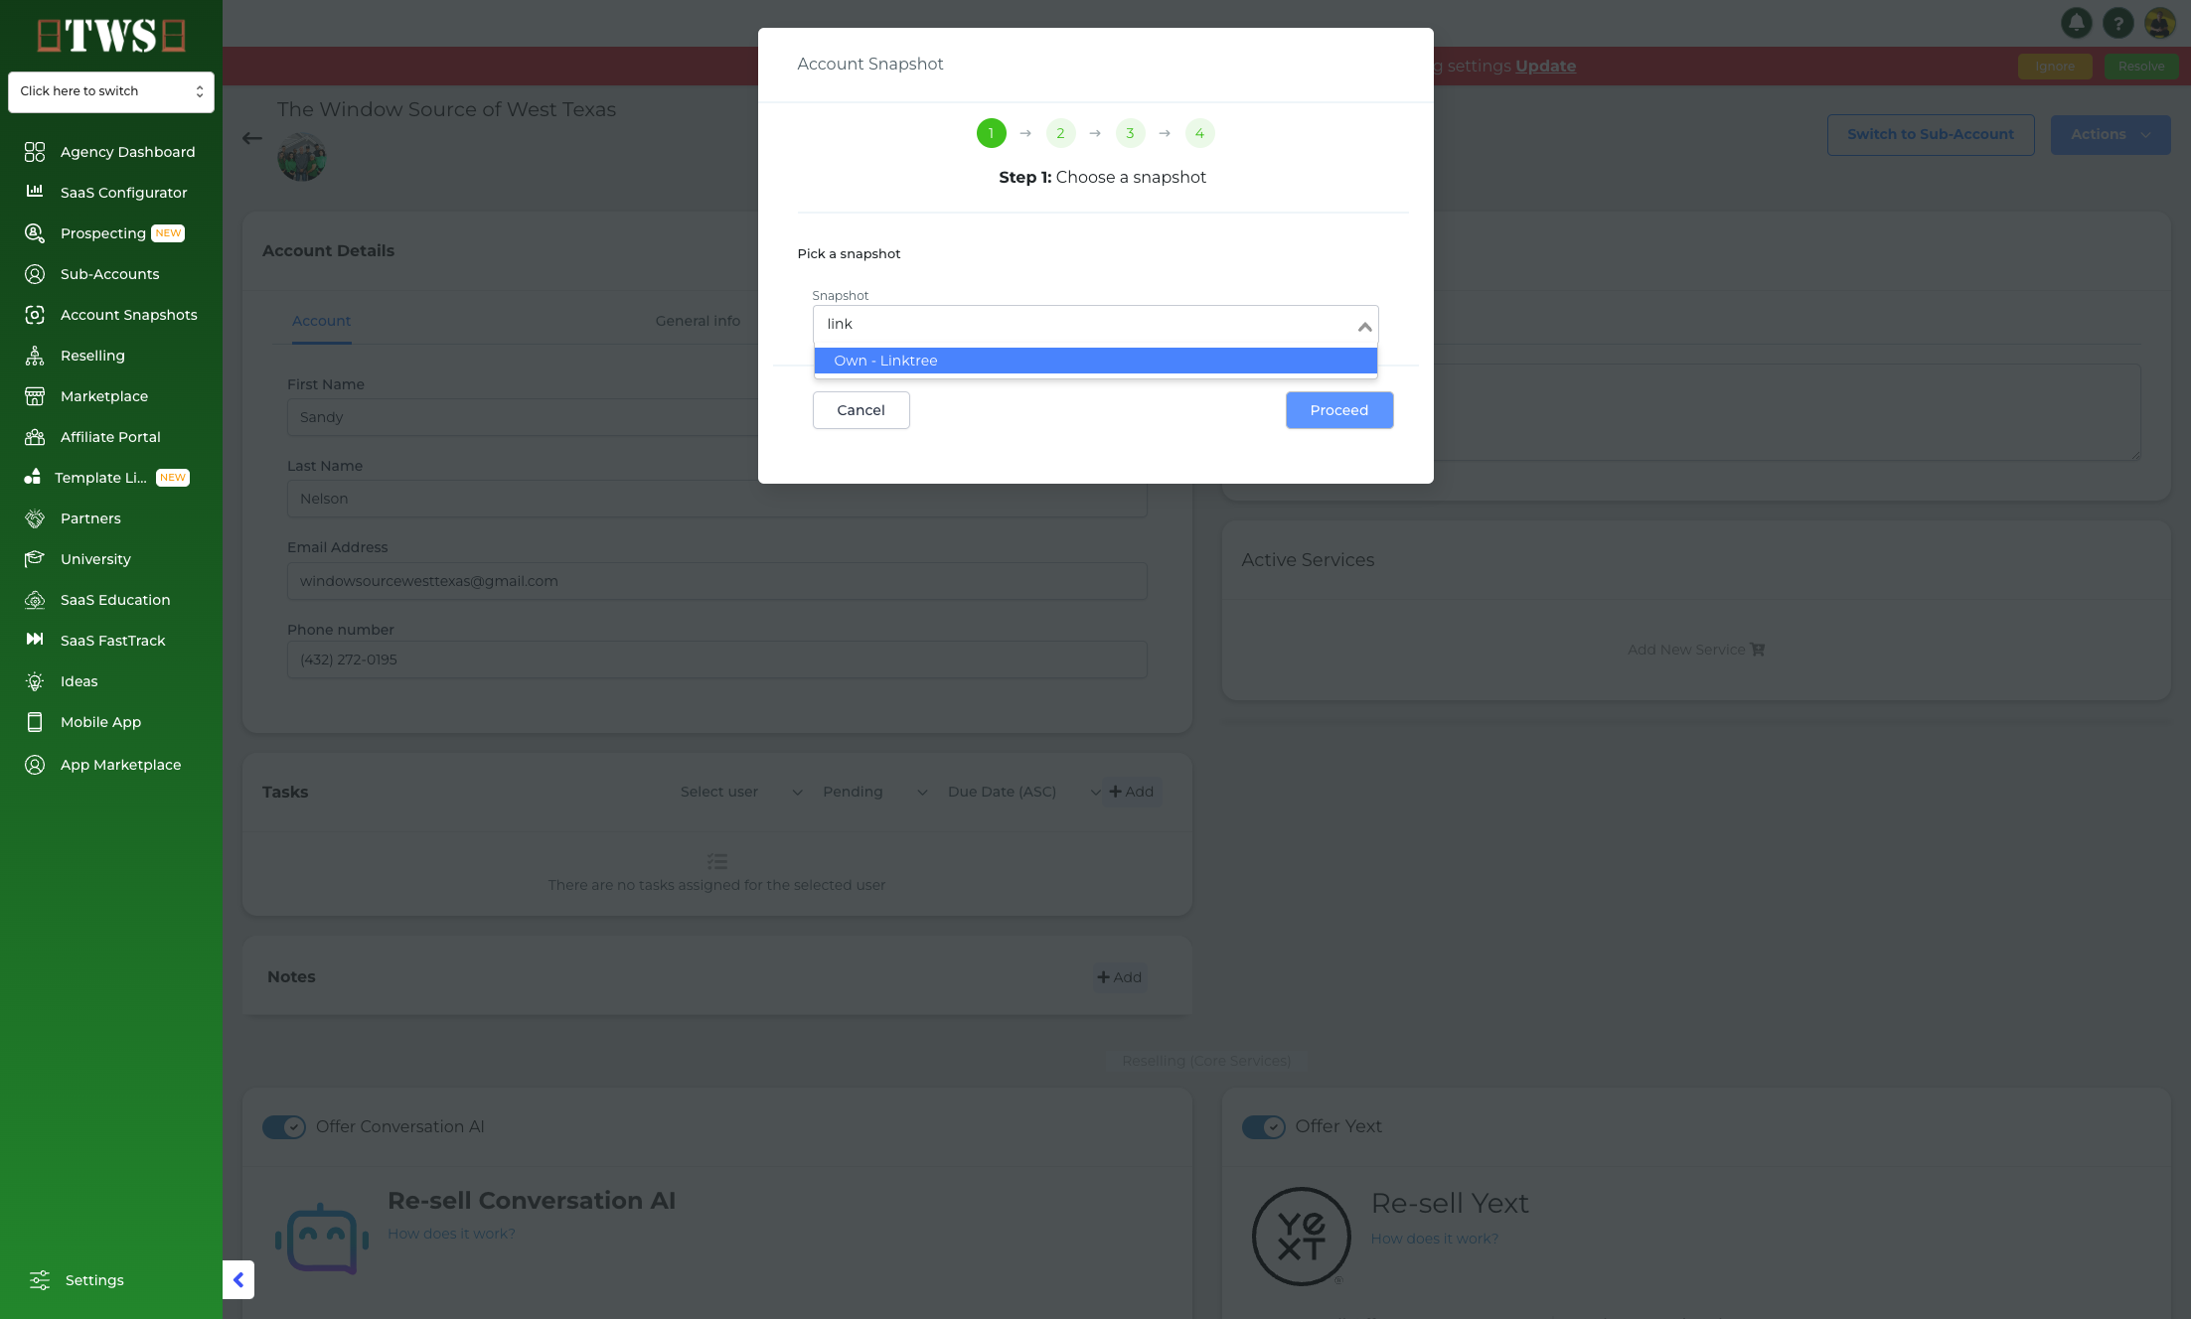Image resolution: width=2191 pixels, height=1319 pixels.
Task: Go back using left arrow
Action: [252, 138]
